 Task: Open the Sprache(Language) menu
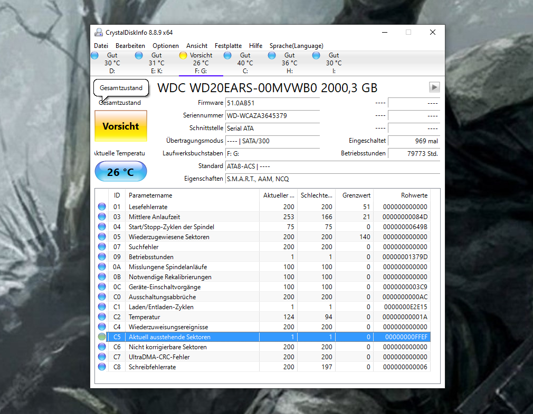point(297,46)
